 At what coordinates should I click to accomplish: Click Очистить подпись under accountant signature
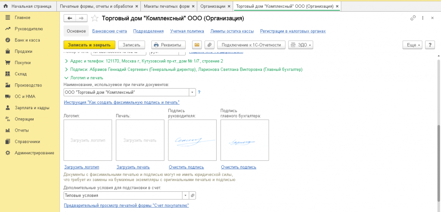pos(239,167)
